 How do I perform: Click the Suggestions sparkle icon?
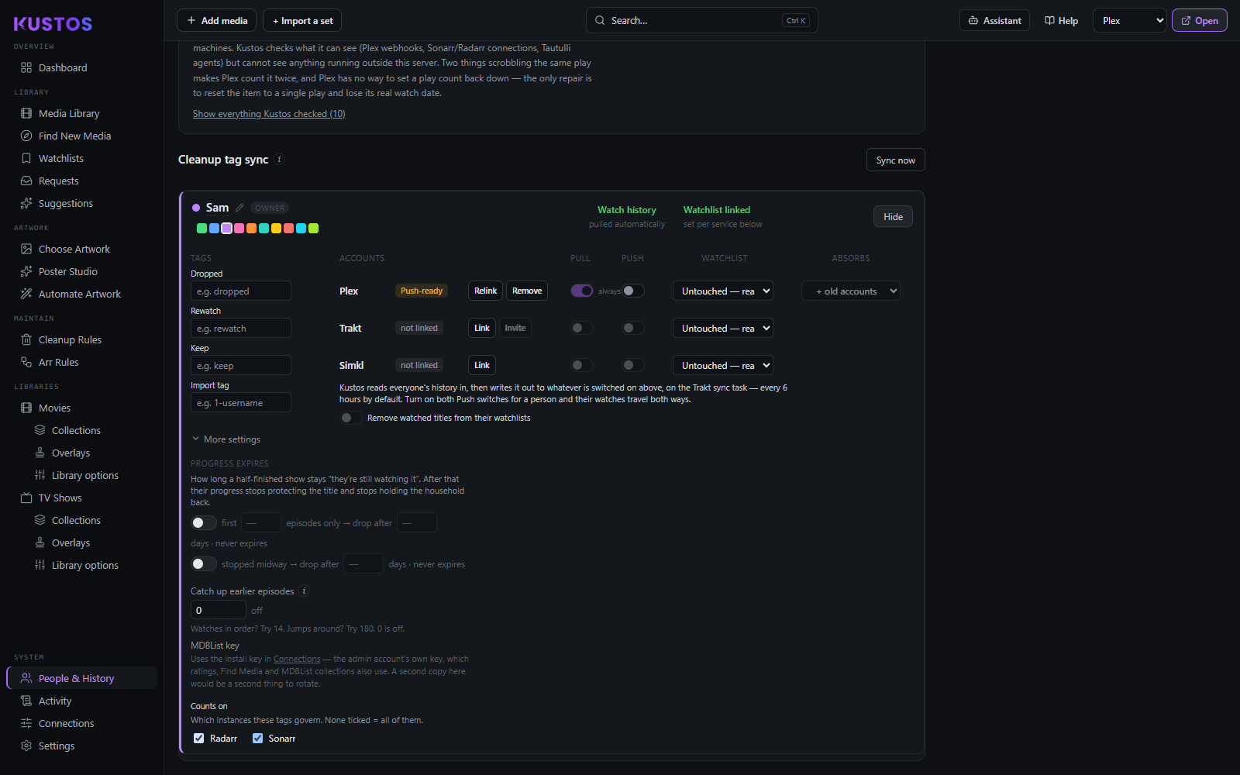click(26, 203)
